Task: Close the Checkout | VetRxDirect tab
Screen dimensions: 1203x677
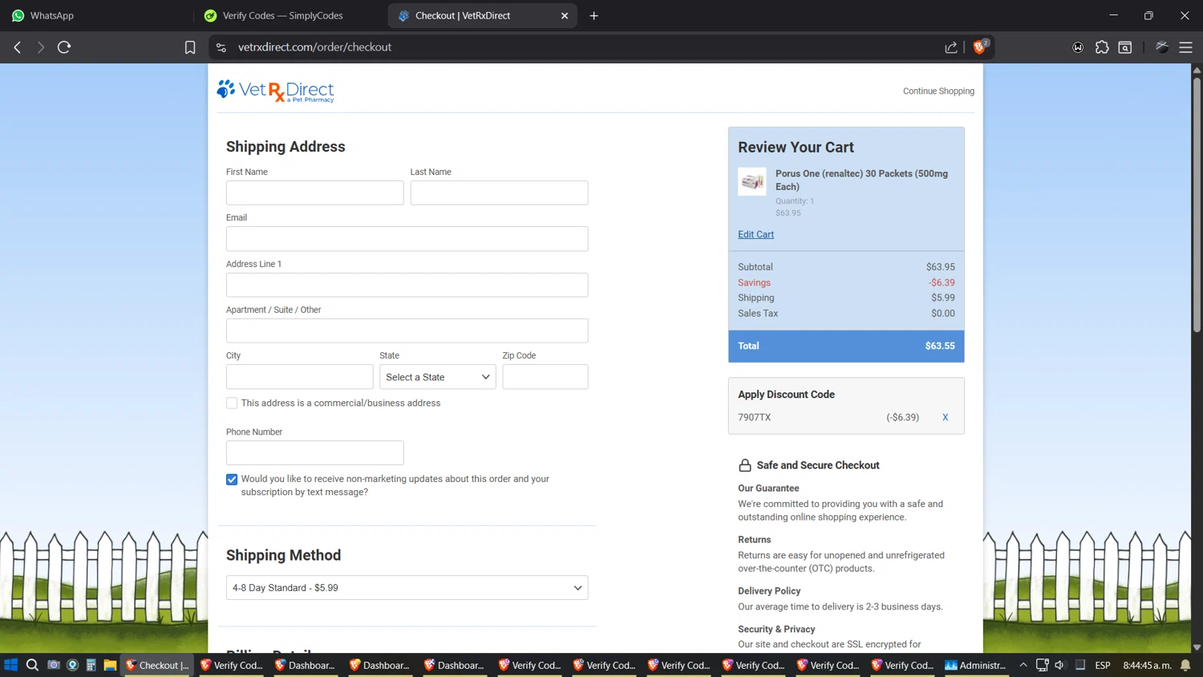Action: click(x=565, y=15)
